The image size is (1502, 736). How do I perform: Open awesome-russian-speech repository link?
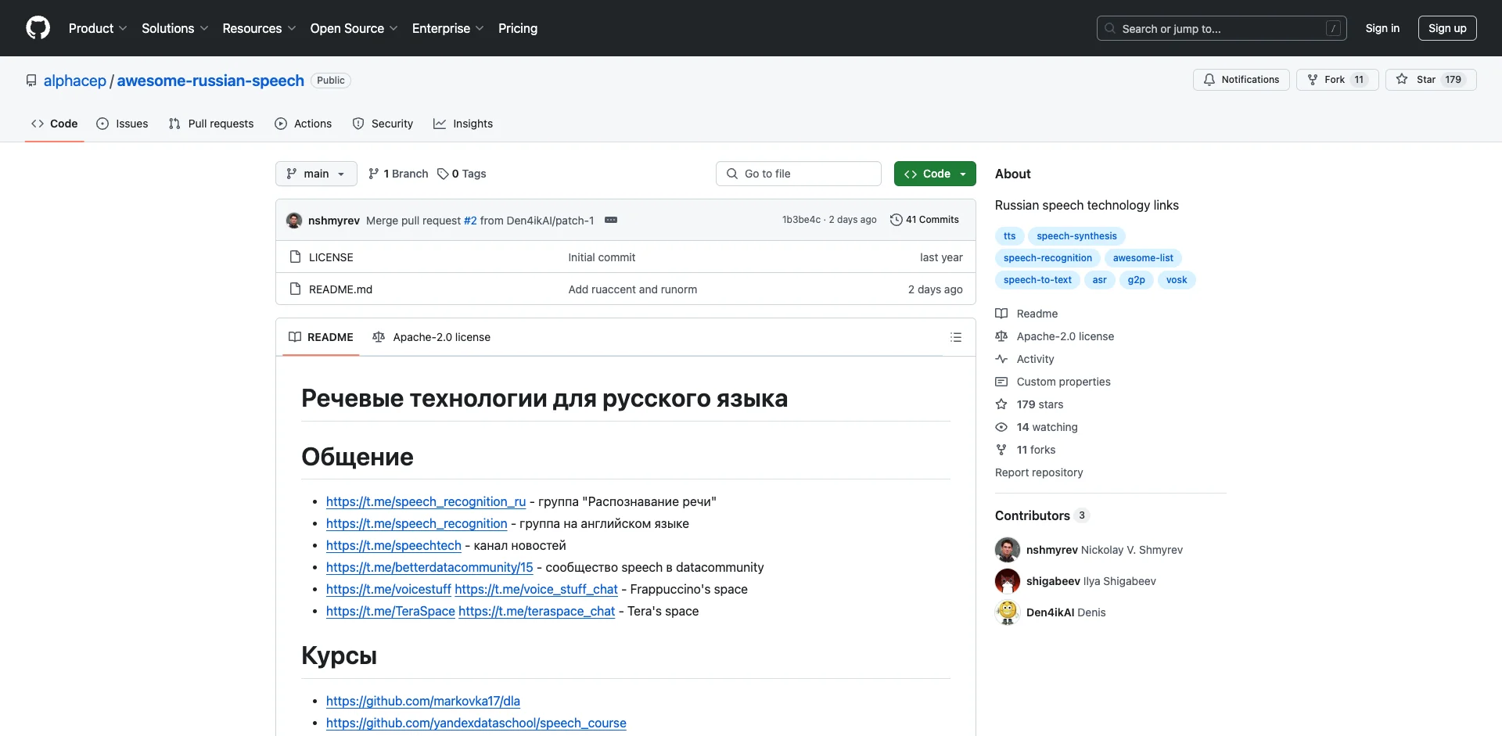pos(210,81)
